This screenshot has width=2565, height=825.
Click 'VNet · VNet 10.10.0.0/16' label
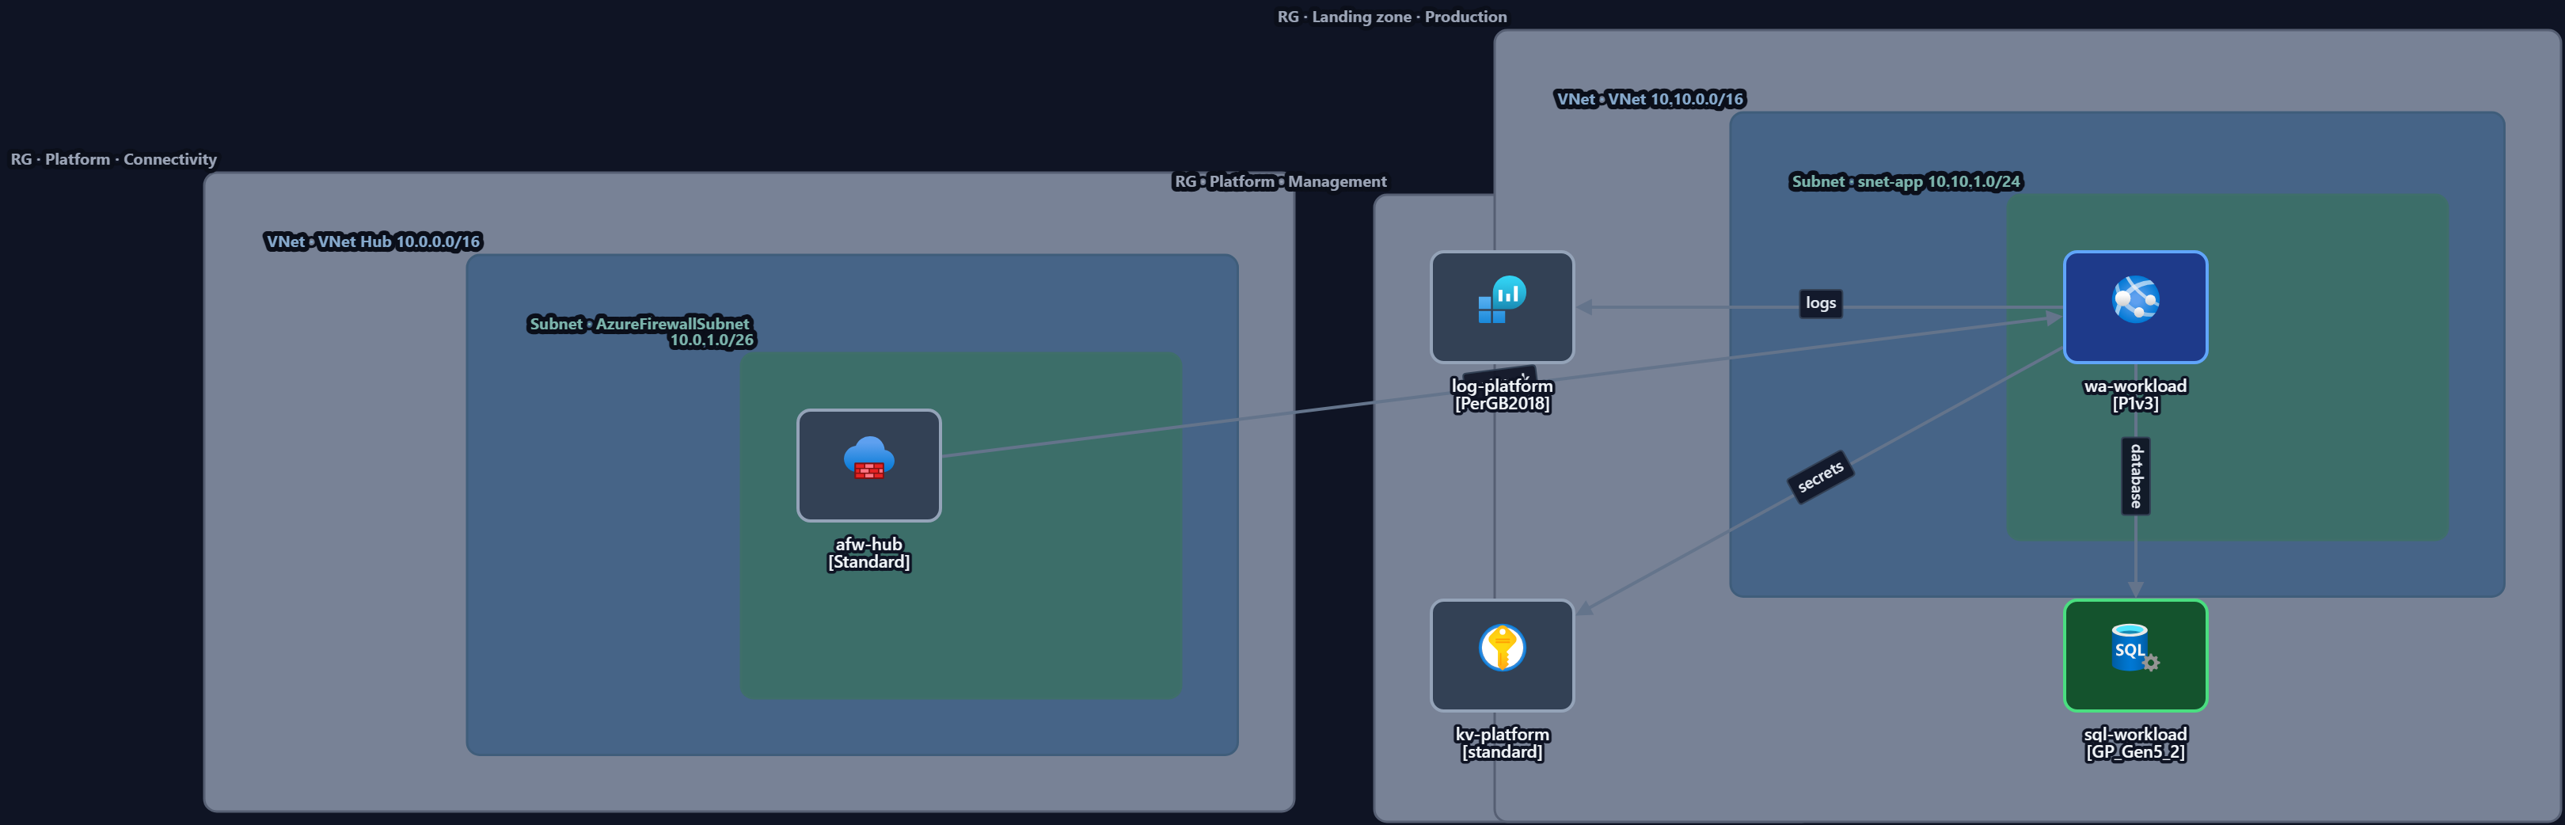[1650, 99]
